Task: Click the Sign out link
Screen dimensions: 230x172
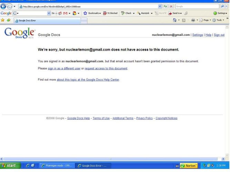Action: 219,35
